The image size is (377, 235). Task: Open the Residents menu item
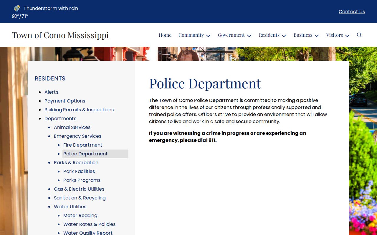(x=269, y=35)
